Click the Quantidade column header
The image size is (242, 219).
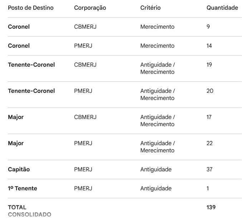click(222, 8)
